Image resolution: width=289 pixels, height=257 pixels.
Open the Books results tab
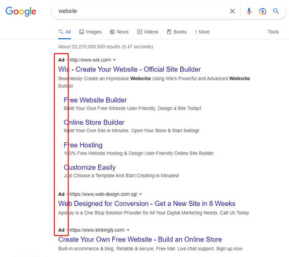(177, 32)
